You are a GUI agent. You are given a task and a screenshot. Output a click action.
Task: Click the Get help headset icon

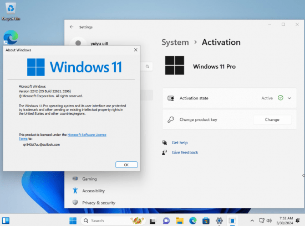164,143
